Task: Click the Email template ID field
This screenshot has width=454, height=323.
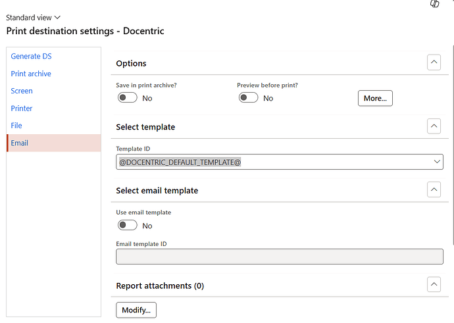Action: coord(280,257)
